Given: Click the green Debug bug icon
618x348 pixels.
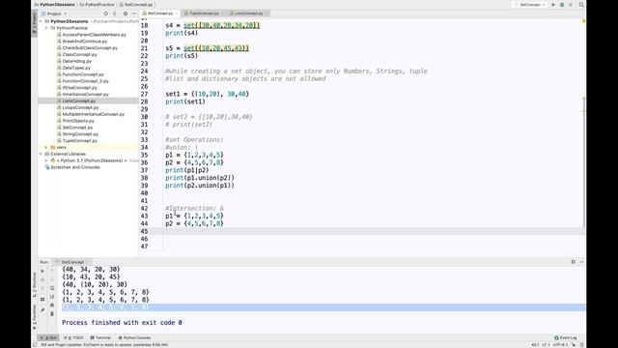Looking at the screenshot, I should [562, 5].
